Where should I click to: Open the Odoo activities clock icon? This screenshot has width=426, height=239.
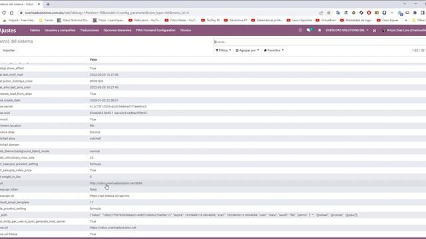pyautogui.click(x=300, y=31)
